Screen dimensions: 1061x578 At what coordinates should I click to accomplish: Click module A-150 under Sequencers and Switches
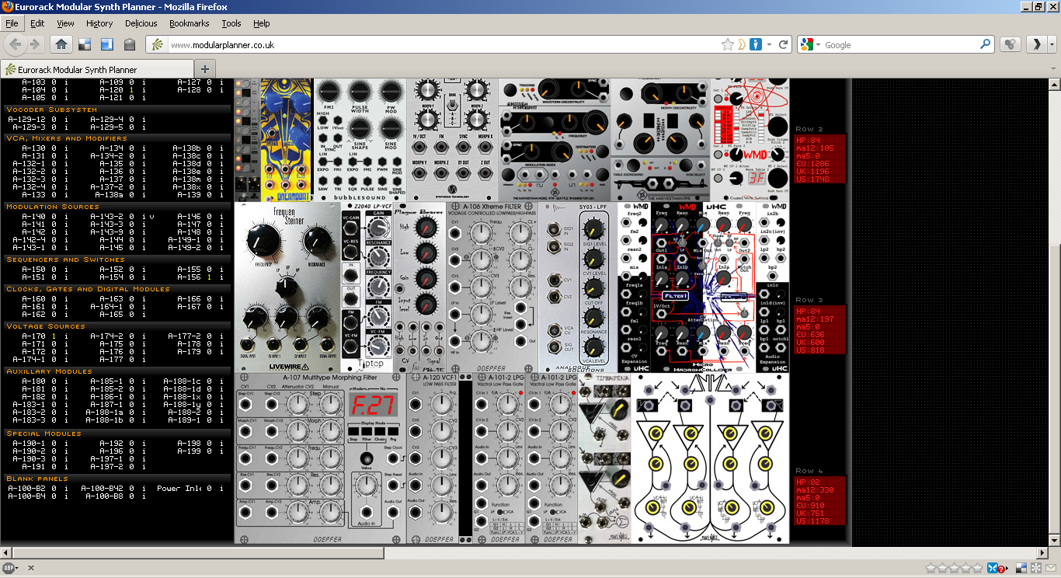tap(33, 270)
